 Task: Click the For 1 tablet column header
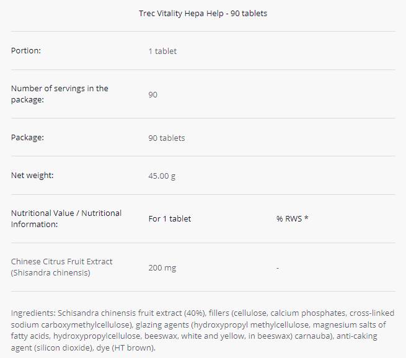tap(170, 218)
